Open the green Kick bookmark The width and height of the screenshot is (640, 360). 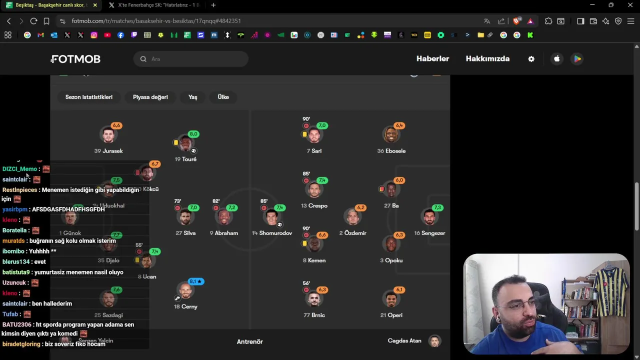point(530,35)
